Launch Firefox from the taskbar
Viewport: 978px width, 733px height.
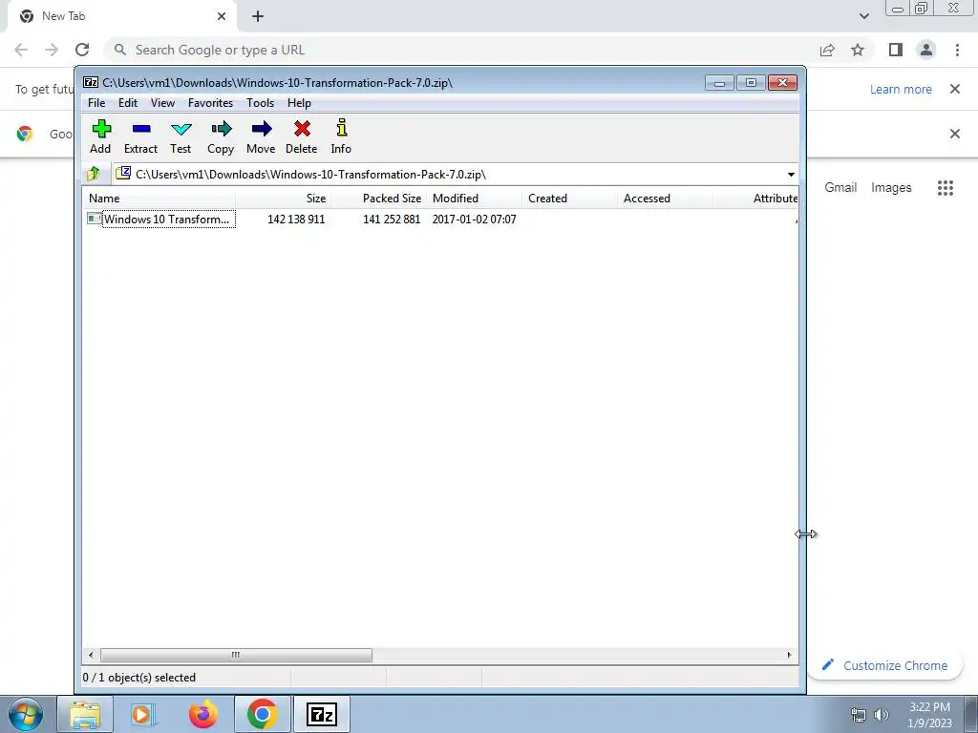point(203,714)
